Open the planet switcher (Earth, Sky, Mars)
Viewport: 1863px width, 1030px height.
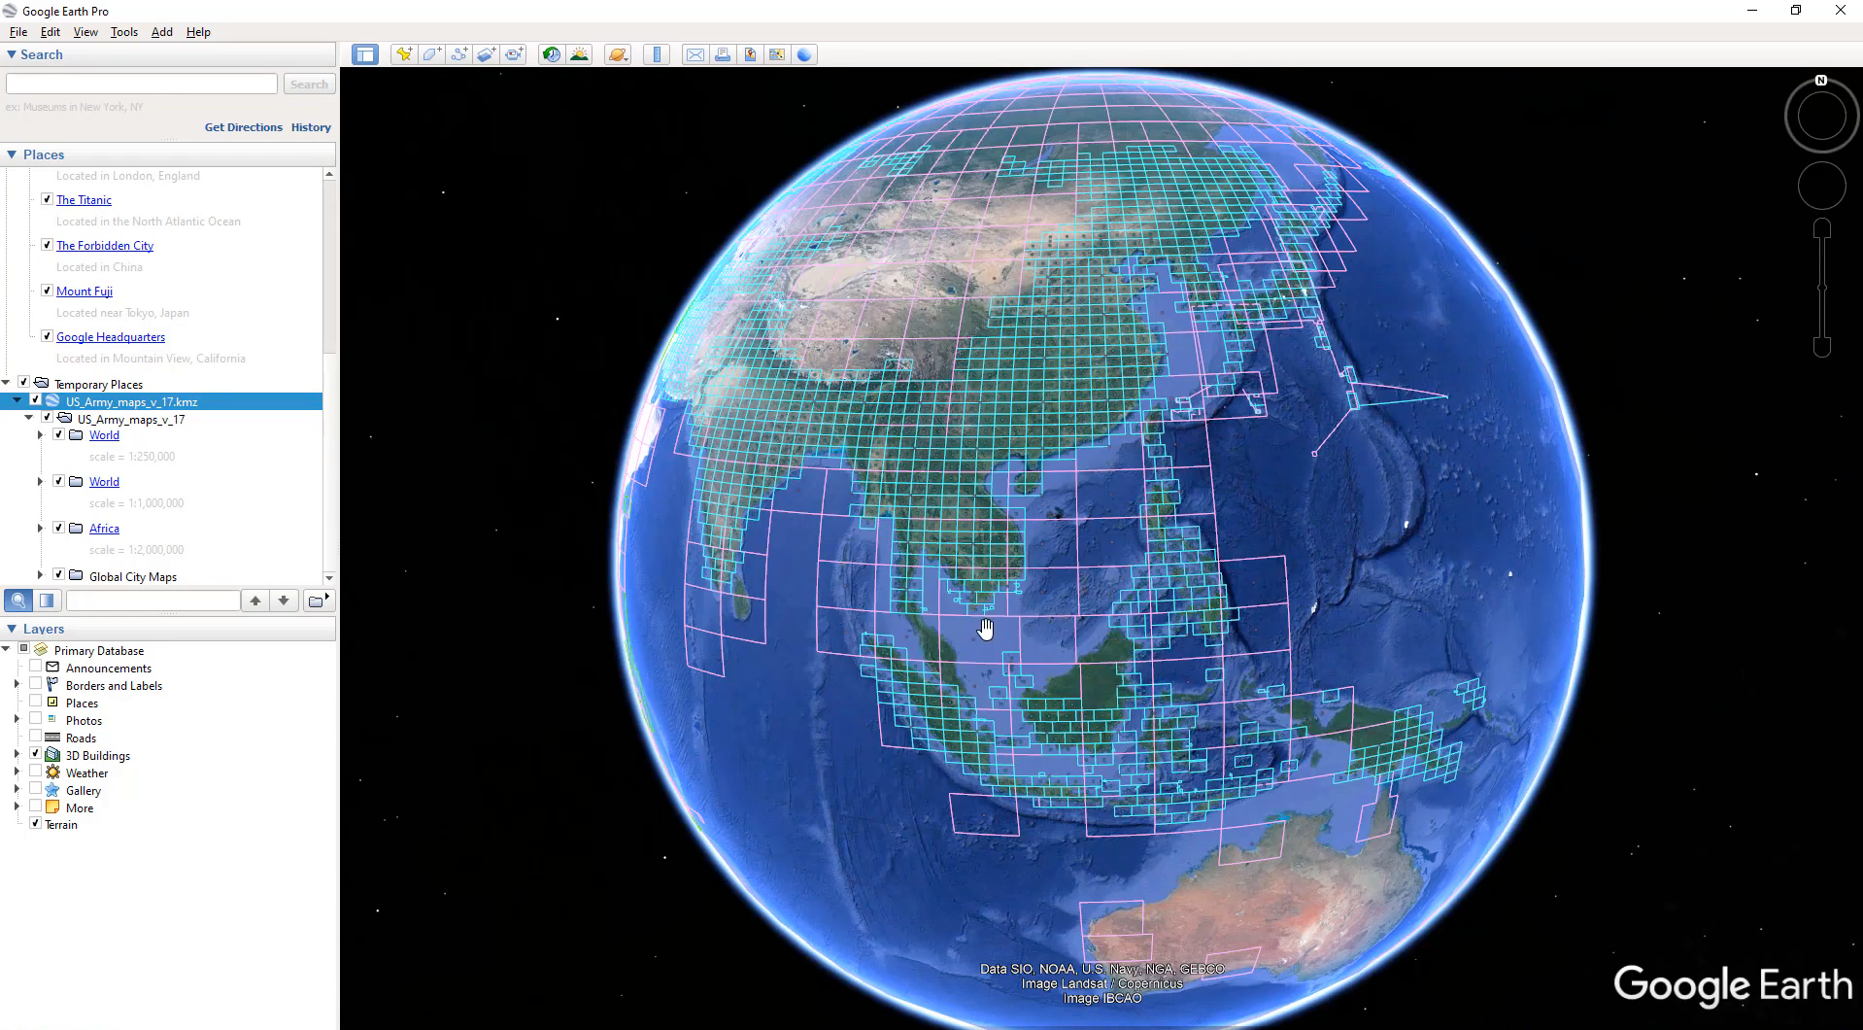click(x=618, y=54)
